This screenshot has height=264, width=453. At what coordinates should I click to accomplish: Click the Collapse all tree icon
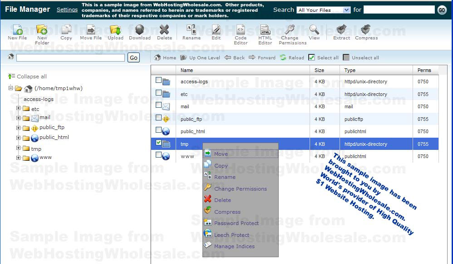point(11,77)
